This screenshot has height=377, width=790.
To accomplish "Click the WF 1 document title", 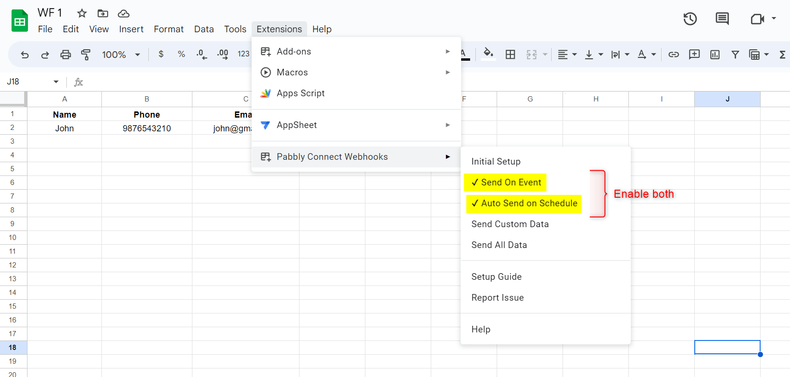I will 50,13.
